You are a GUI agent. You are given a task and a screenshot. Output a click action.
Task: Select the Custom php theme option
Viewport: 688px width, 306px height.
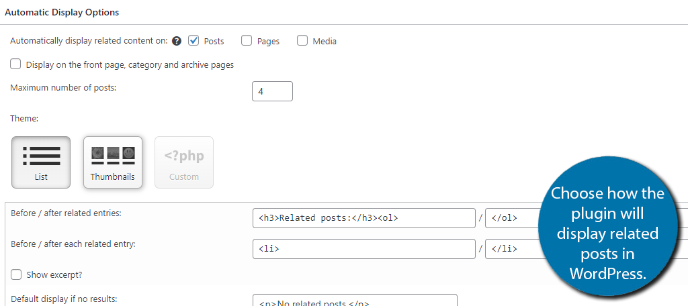click(184, 162)
